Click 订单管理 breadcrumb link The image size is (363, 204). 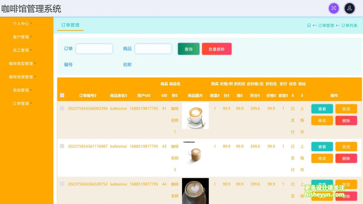pyautogui.click(x=326, y=25)
